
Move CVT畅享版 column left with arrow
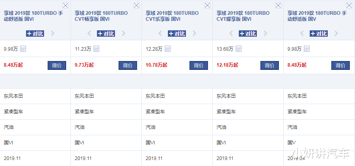[x=89, y=34]
